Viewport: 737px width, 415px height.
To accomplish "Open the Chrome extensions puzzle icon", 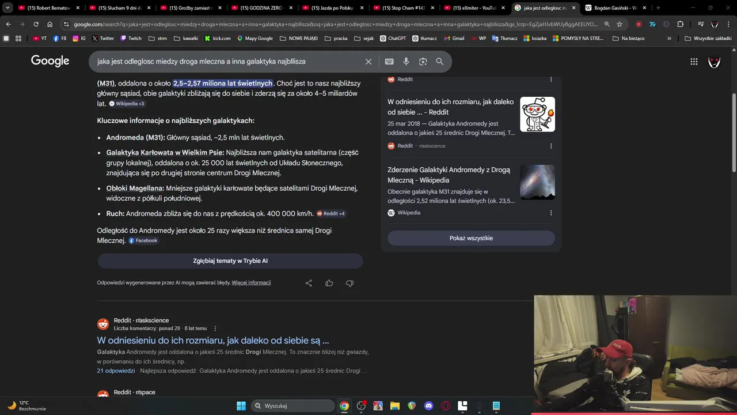I will click(x=681, y=24).
